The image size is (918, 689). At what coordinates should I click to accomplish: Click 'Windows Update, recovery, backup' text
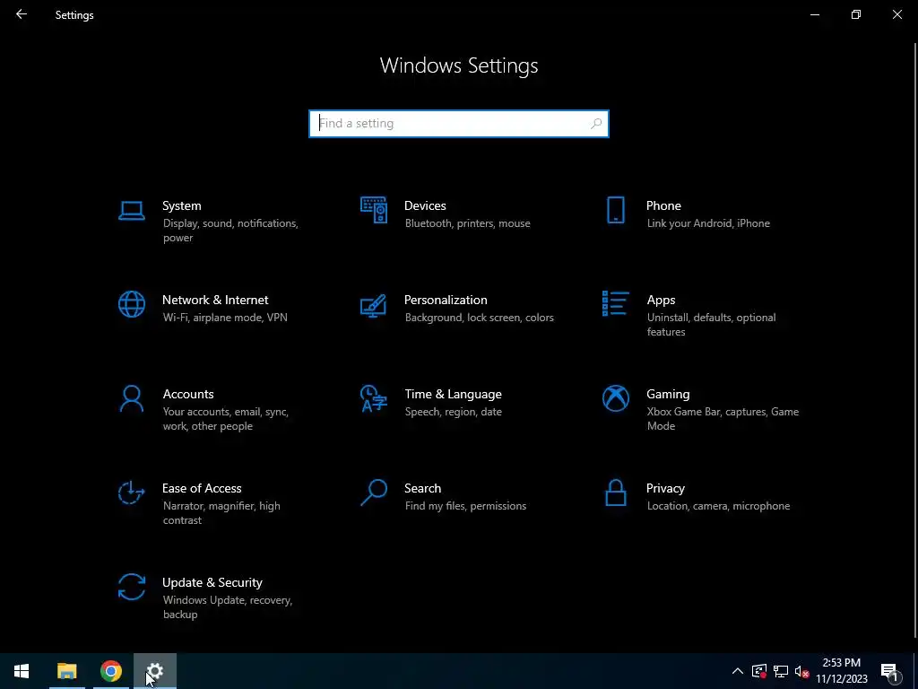coord(227,607)
